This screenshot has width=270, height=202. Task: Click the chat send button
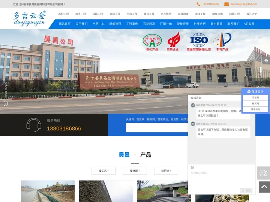point(246,190)
